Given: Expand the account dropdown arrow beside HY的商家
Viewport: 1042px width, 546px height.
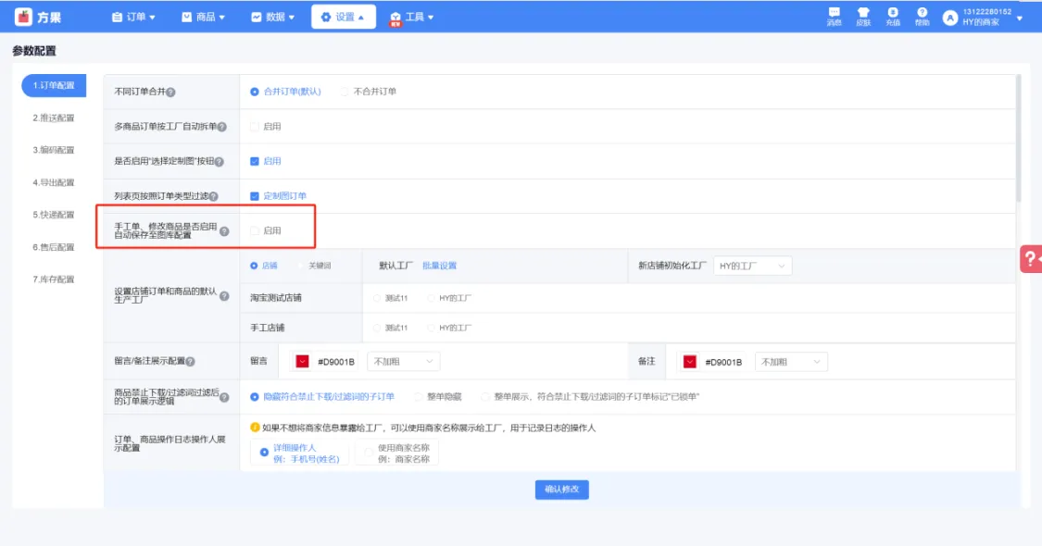Looking at the screenshot, I should (x=1020, y=19).
